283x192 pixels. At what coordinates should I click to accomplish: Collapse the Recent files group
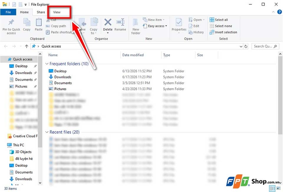click(47, 132)
